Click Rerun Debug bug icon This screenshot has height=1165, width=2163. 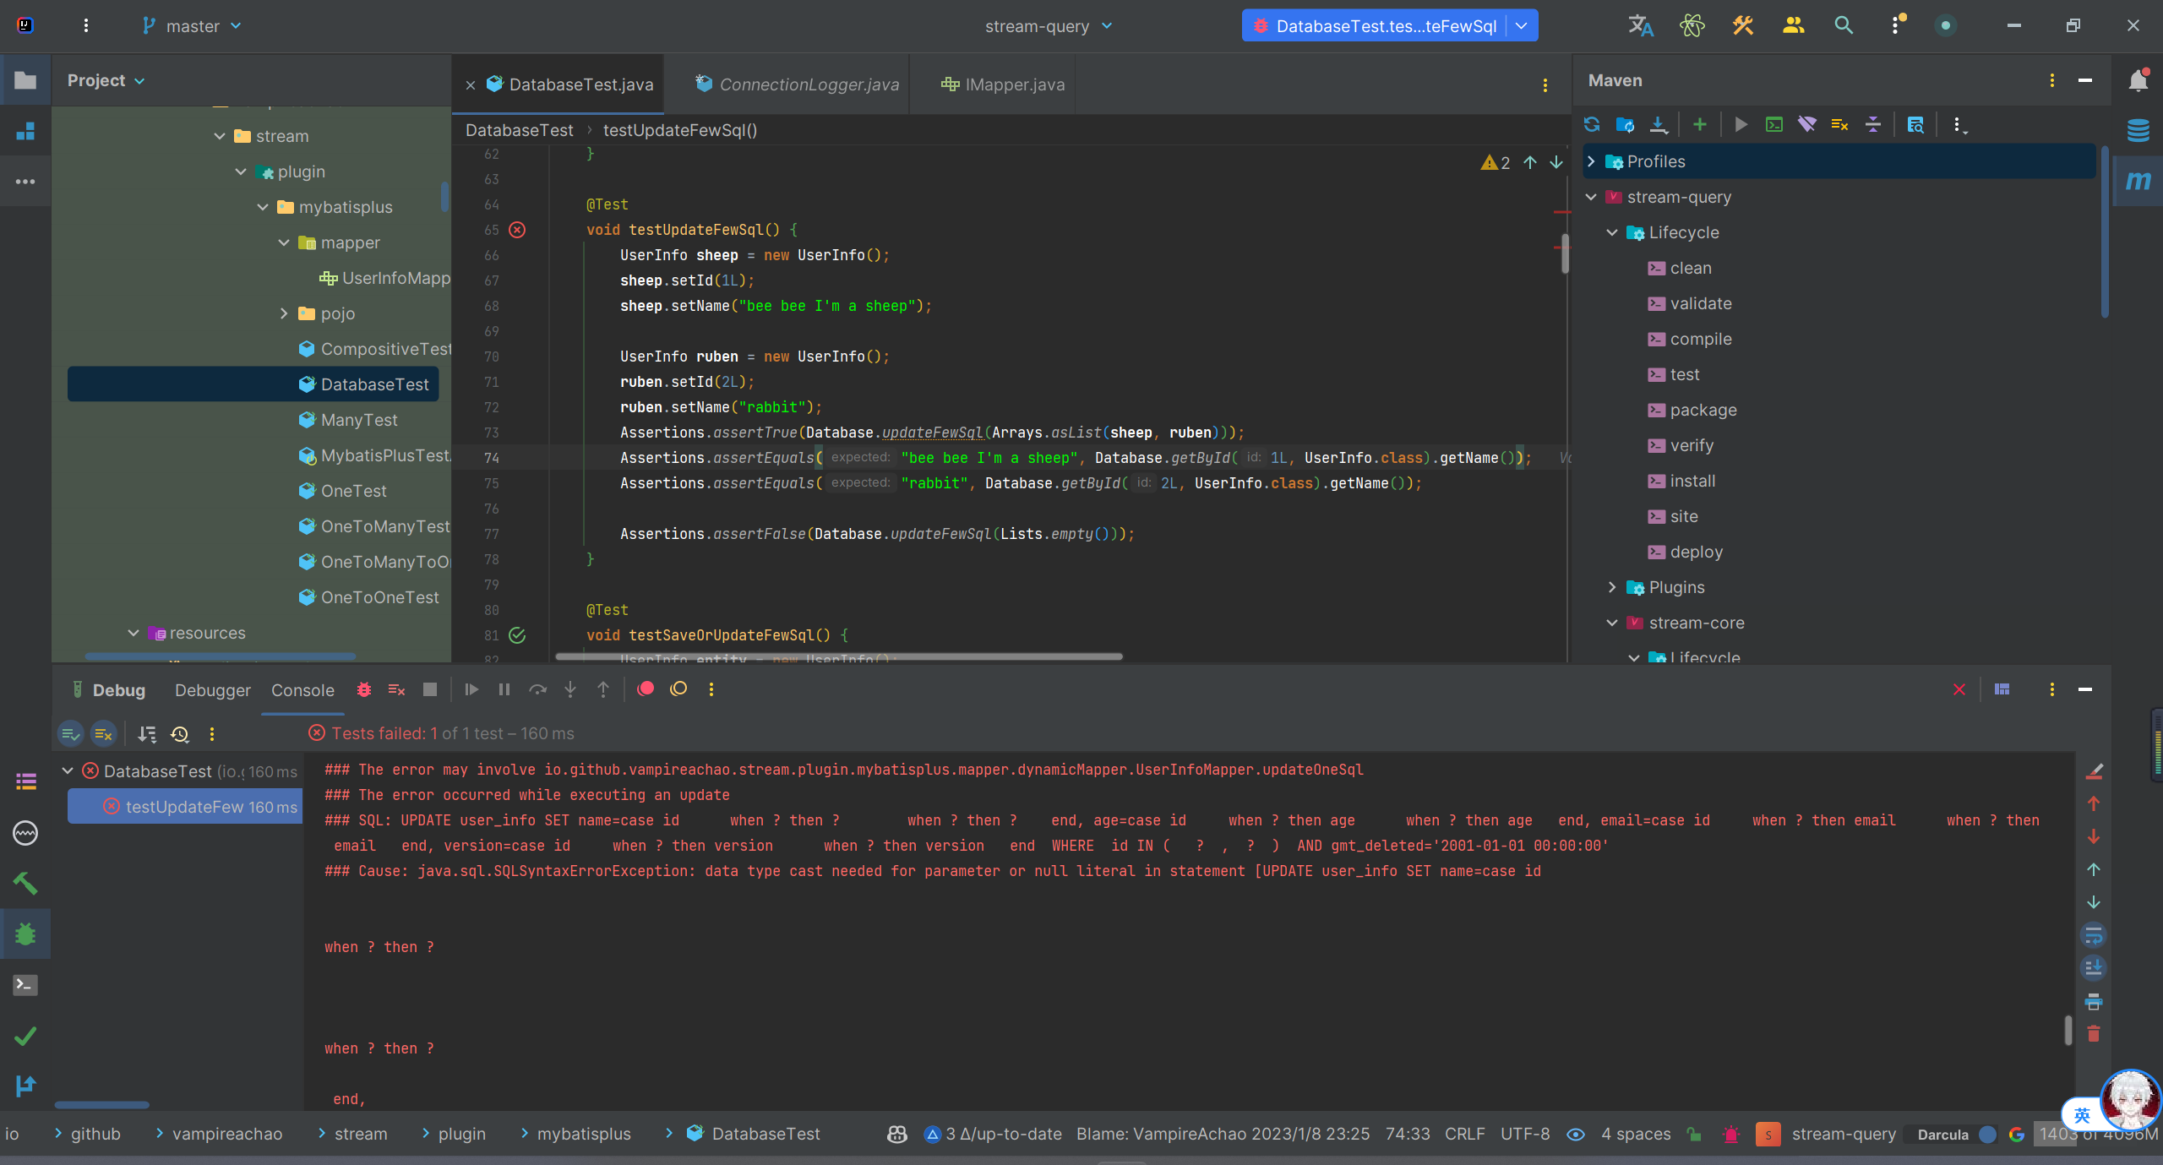(364, 690)
